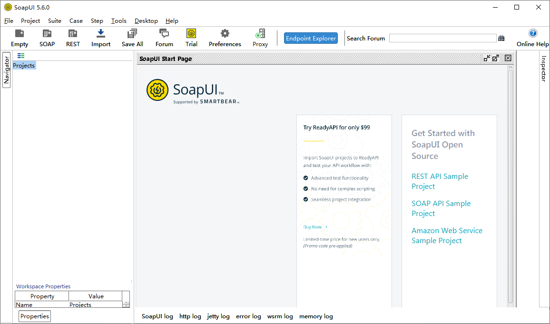The width and height of the screenshot is (550, 324).
Task: Open REST API Sample Project link
Action: click(440, 181)
